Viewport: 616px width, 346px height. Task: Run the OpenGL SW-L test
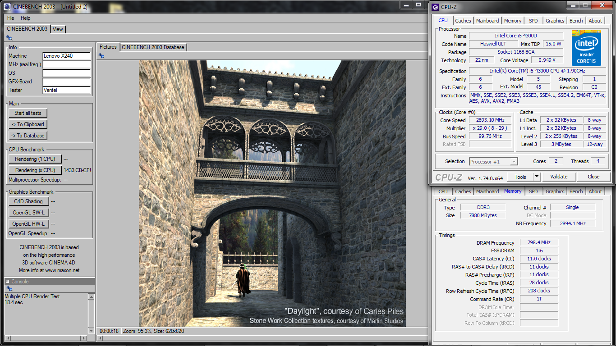point(28,213)
